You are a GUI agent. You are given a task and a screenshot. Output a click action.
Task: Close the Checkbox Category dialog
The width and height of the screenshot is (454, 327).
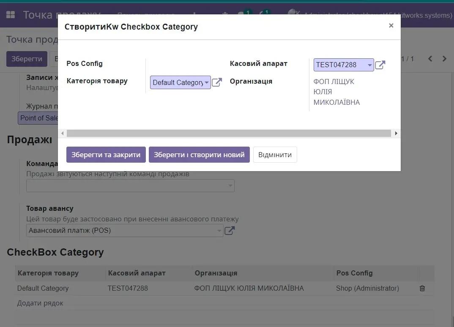click(391, 26)
